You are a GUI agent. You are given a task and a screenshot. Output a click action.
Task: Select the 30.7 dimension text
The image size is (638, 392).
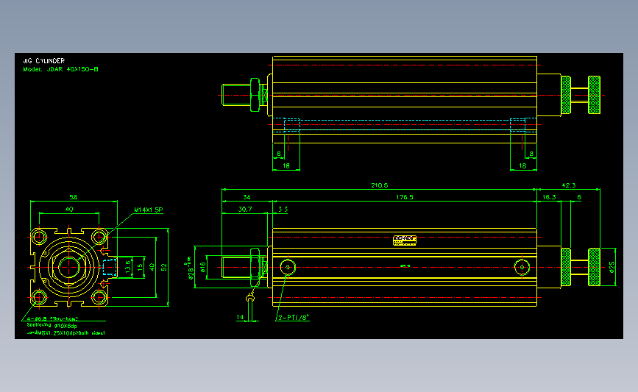coord(245,209)
